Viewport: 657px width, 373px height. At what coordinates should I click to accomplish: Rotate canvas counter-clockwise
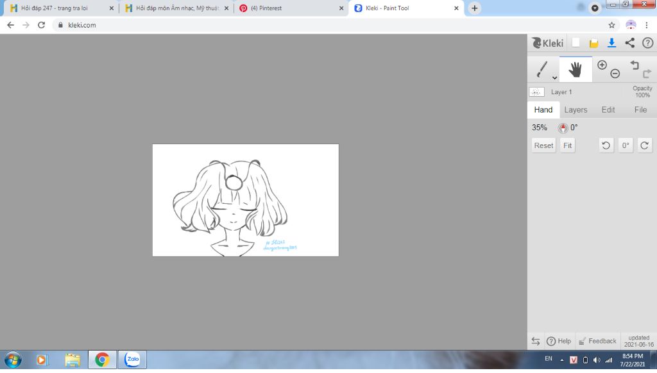[x=606, y=145]
